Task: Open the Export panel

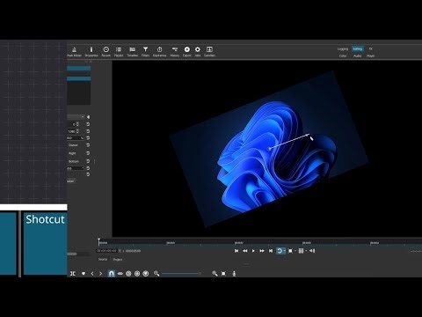Action: pos(187,52)
